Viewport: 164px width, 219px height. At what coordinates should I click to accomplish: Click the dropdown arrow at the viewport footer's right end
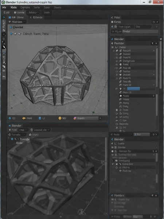click(x=100, y=118)
